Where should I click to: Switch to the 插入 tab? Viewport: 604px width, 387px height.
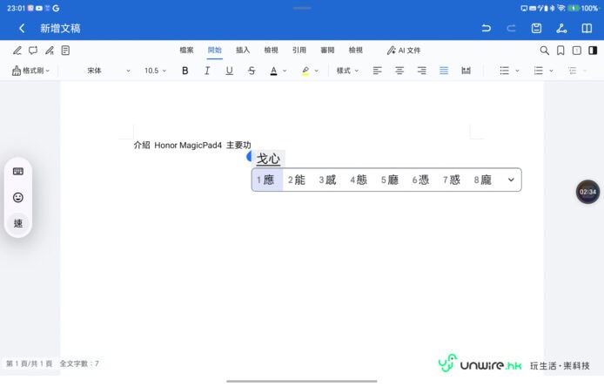(x=243, y=51)
